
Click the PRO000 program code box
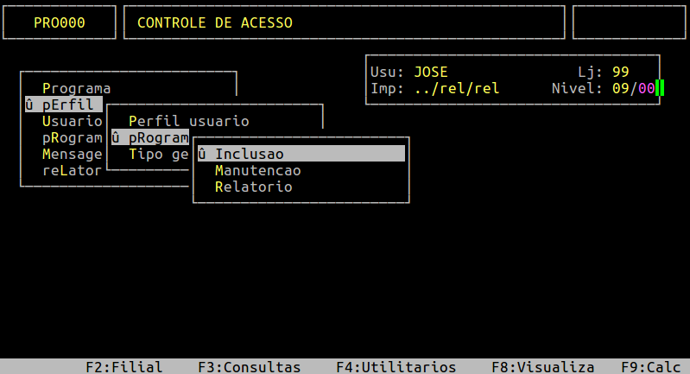point(60,22)
